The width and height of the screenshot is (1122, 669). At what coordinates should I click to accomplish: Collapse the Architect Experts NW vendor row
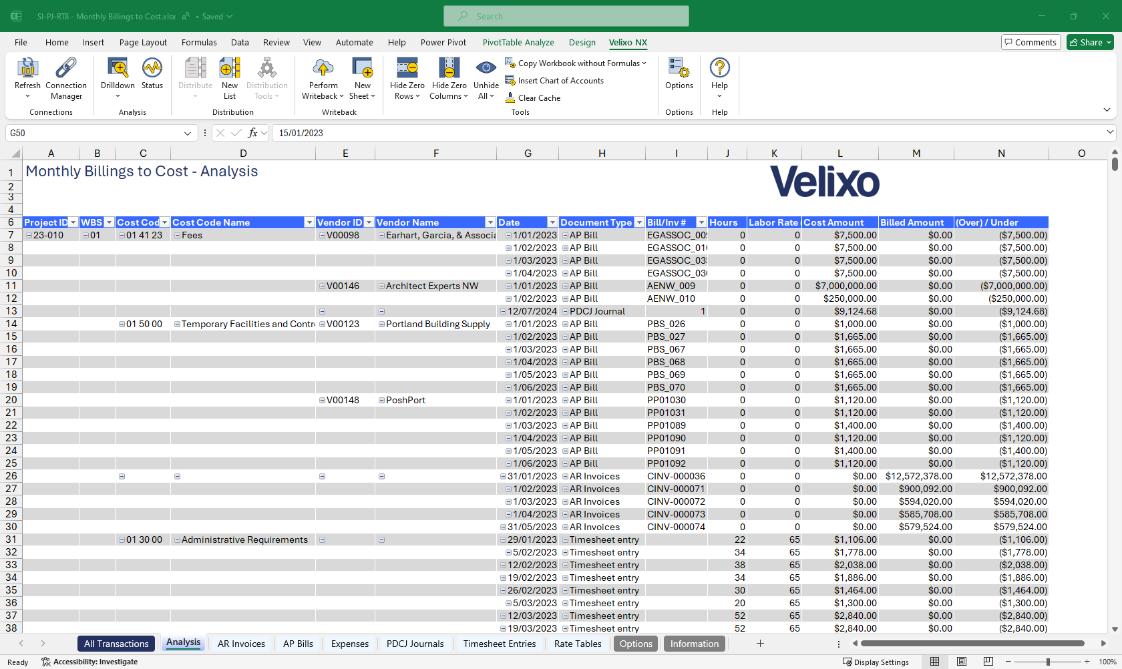(381, 286)
